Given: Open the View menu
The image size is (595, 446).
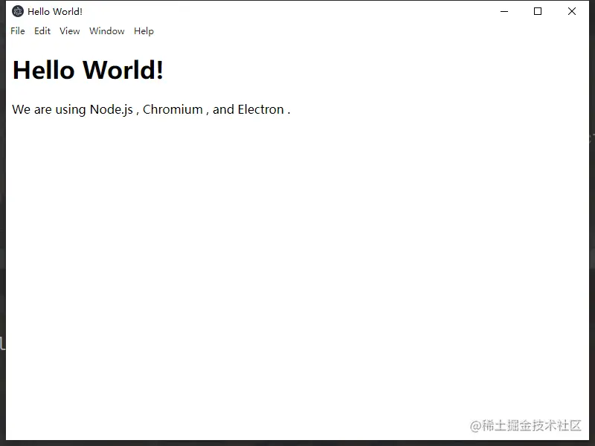Looking at the screenshot, I should (x=70, y=31).
